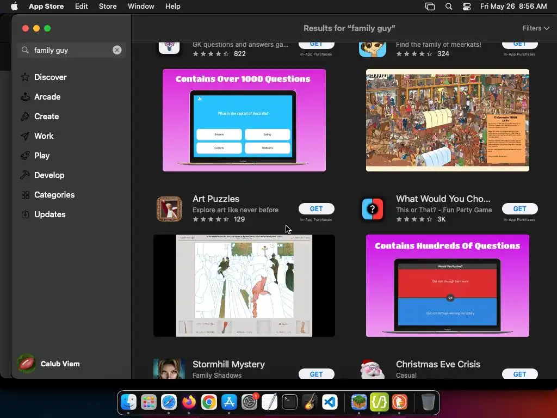Viewport: 557px width, 418px height.
Task: Open the Apple menu
Action: 14,7
